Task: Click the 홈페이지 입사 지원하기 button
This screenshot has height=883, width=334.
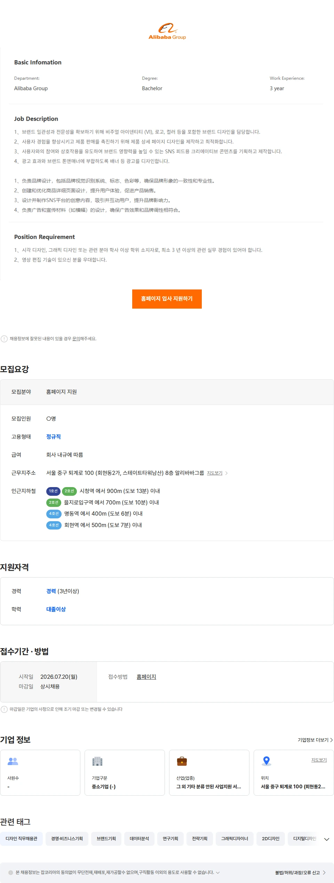Action: 167,299
